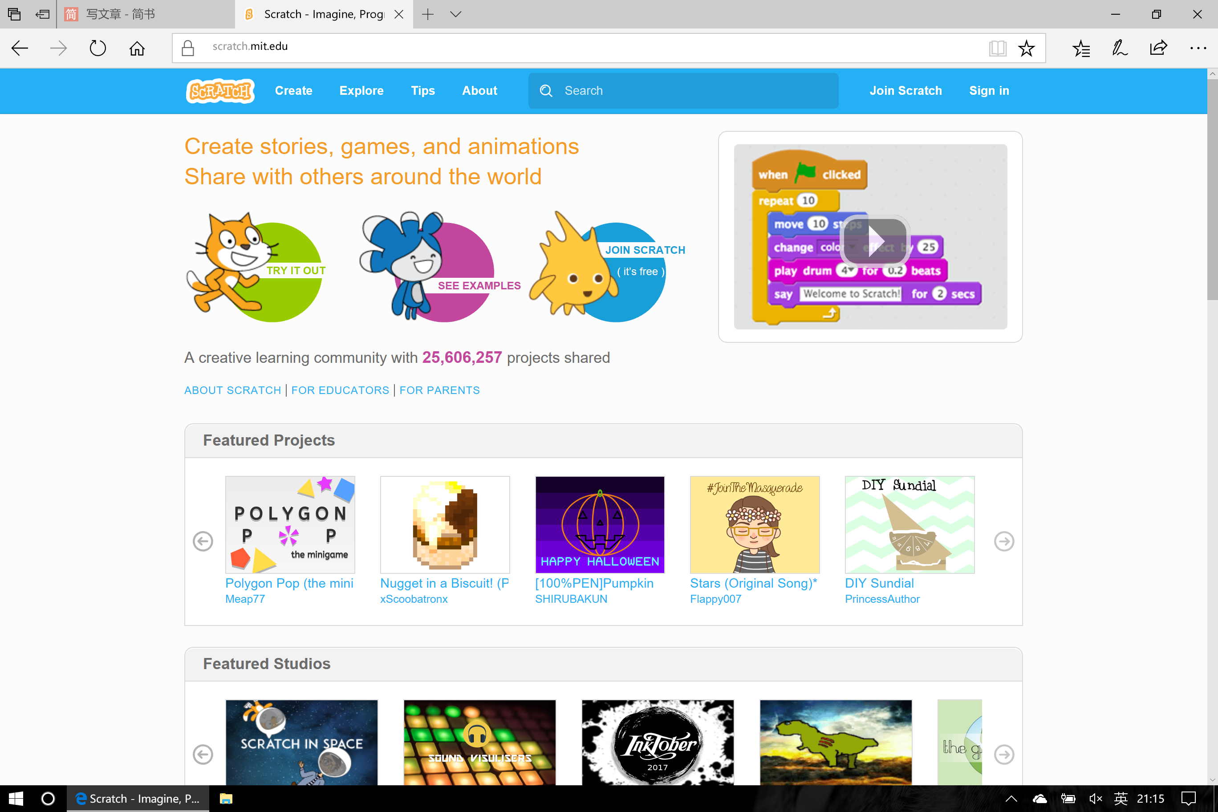Open the Explore menu item
Image resolution: width=1218 pixels, height=812 pixels.
point(361,91)
